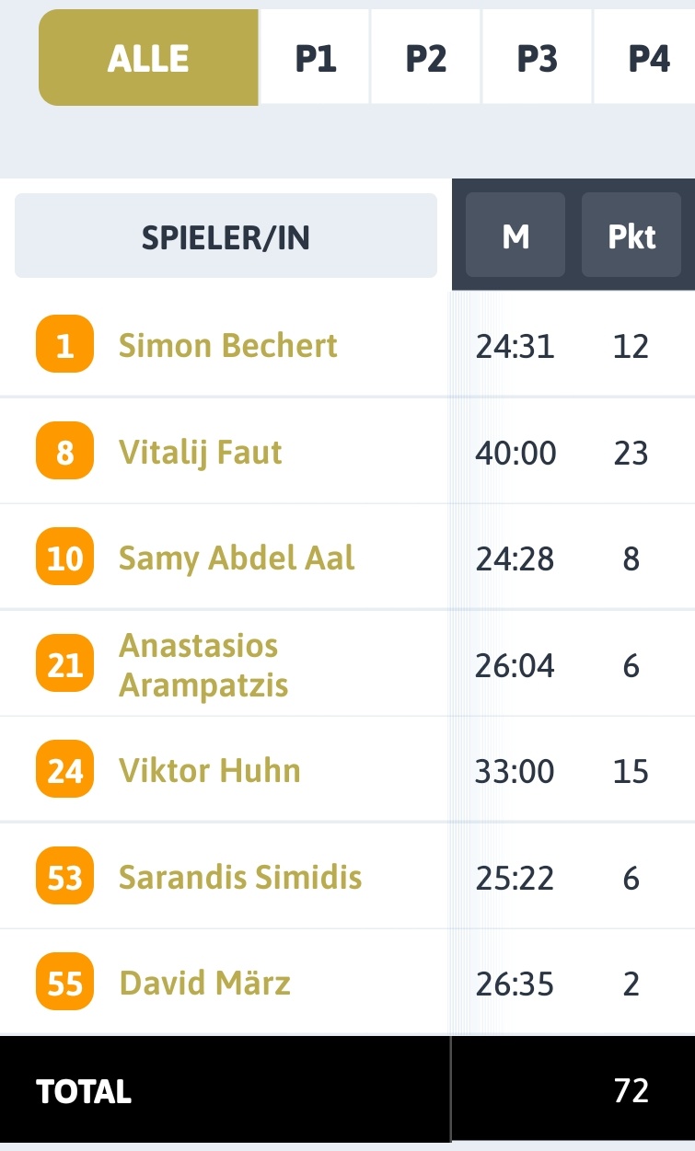Click jersey number 10 badge

[x=65, y=557]
